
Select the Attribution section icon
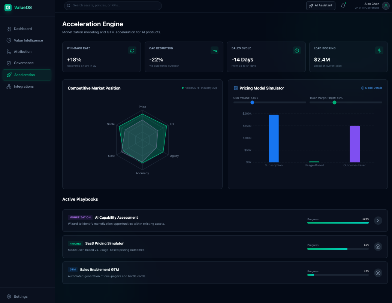(9, 51)
